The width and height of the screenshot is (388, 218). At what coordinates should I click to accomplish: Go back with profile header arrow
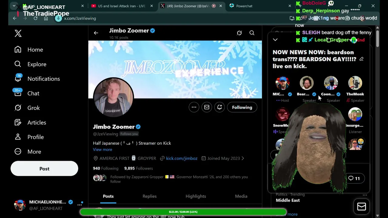pos(96,33)
